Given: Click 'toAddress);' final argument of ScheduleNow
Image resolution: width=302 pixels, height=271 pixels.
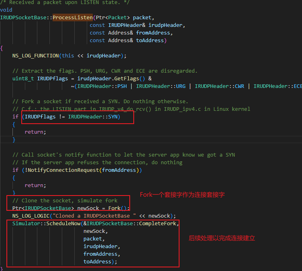Looking at the screenshot, I should tap(100, 261).
